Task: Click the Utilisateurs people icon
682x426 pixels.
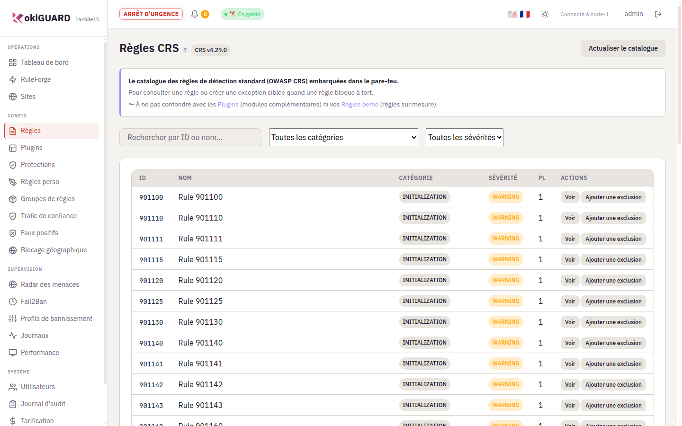Action: pos(13,387)
